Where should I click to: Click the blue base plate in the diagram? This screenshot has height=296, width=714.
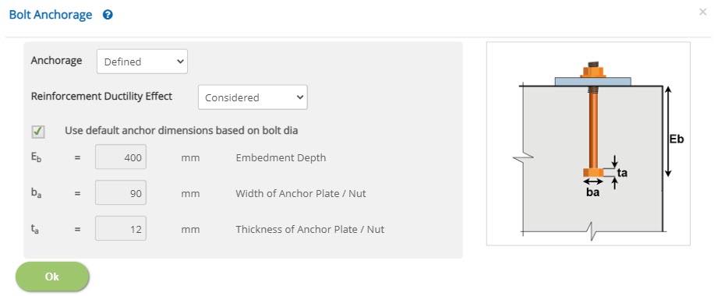point(593,82)
